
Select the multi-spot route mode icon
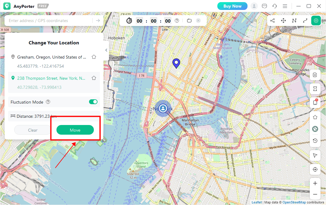pyautogui.click(x=294, y=21)
